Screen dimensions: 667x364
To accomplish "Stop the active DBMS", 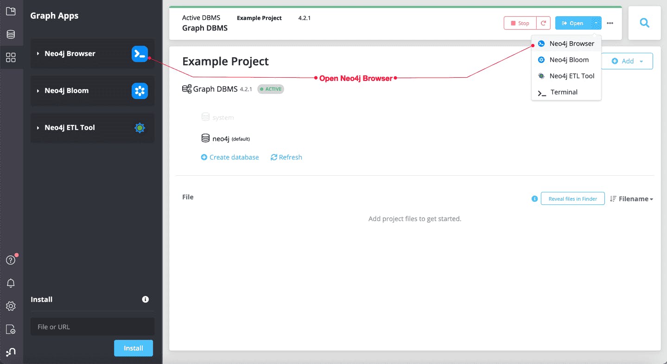I will 520,23.
